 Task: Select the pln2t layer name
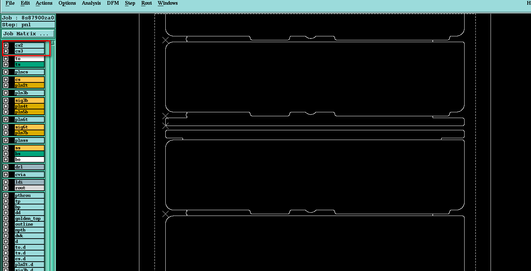pyautogui.click(x=30, y=85)
